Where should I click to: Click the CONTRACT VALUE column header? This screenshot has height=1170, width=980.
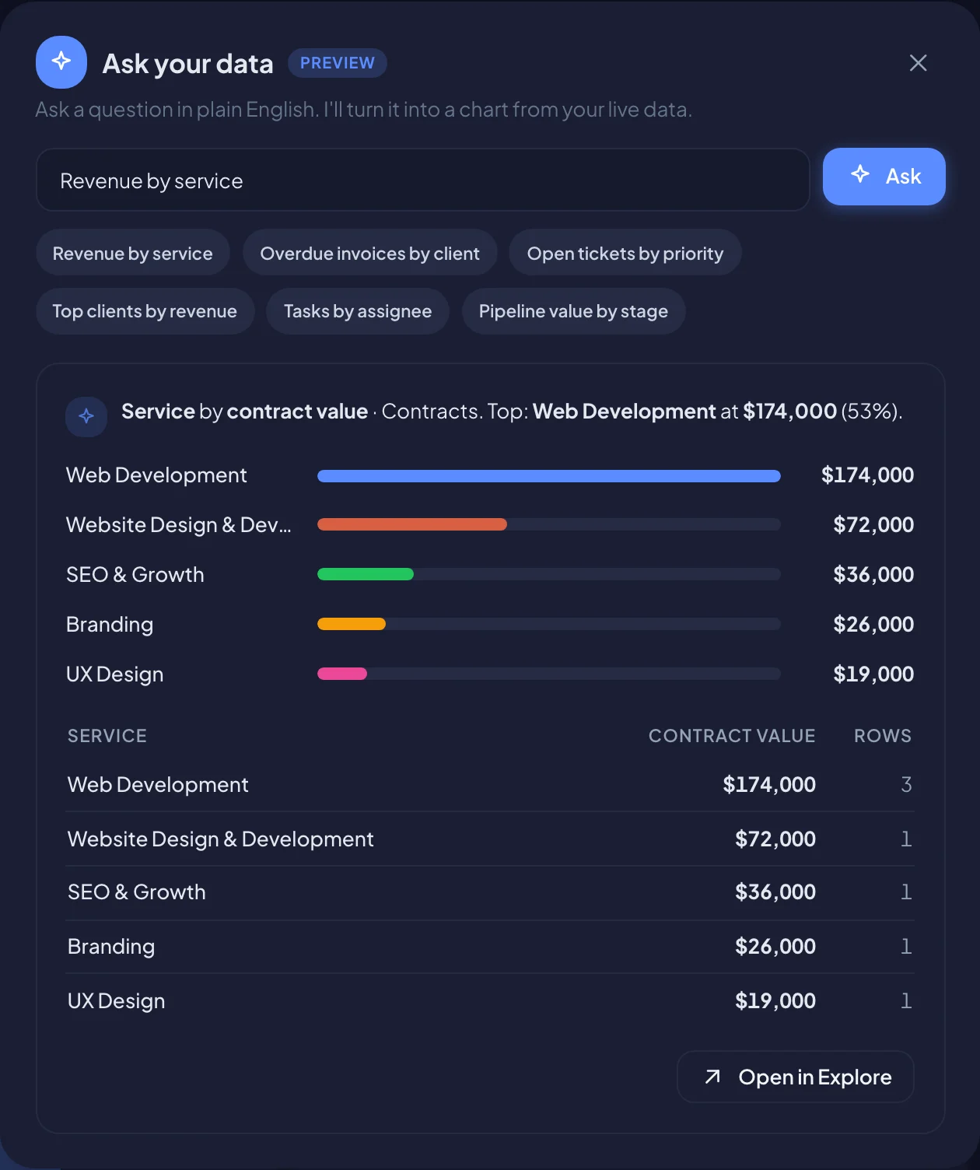point(732,736)
